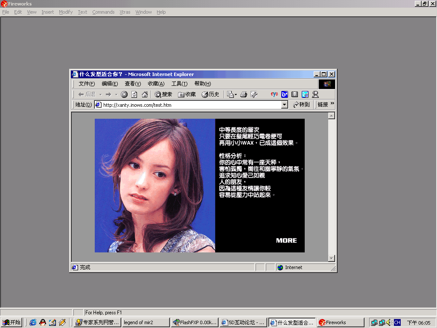
Task: Open the Search (搜索) toolbar button
Action: (x=163, y=94)
